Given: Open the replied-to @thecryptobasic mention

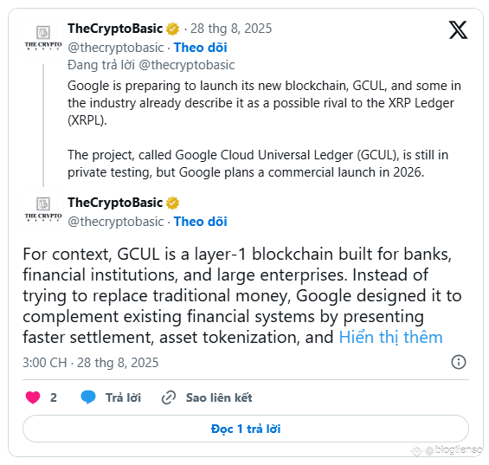Looking at the screenshot, I should click(186, 65).
